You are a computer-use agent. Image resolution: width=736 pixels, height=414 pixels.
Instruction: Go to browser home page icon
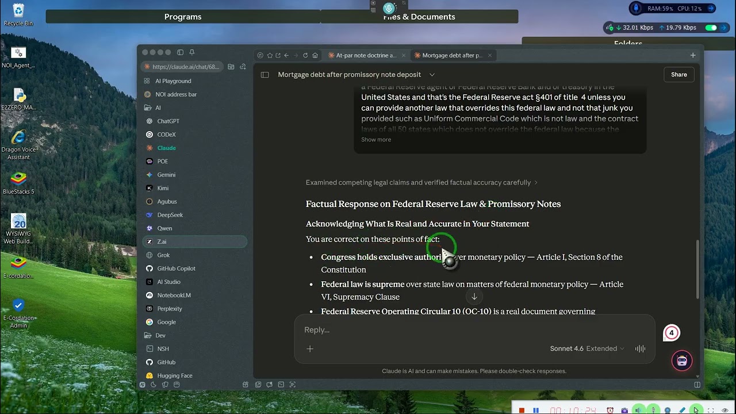[315, 55]
